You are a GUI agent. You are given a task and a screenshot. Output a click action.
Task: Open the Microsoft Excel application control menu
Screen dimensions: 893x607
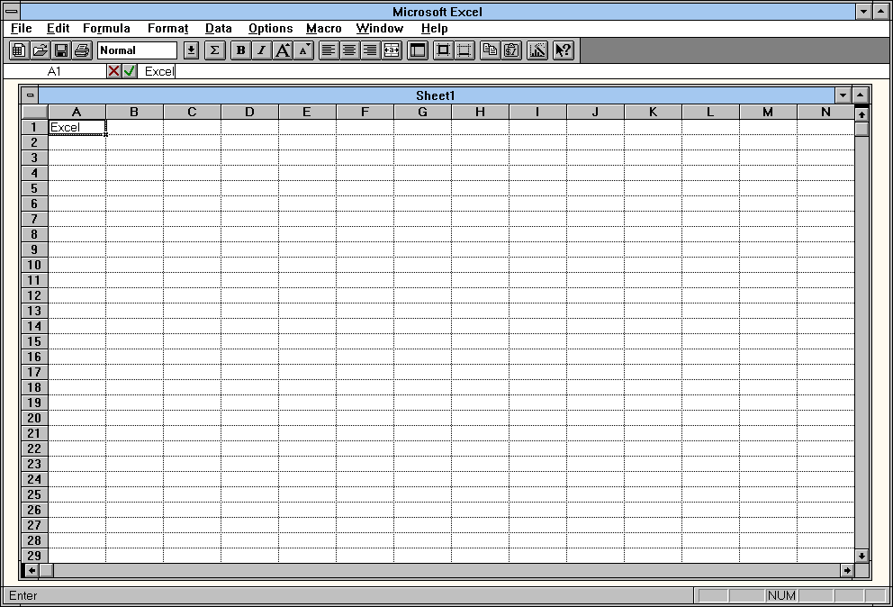tap(12, 12)
